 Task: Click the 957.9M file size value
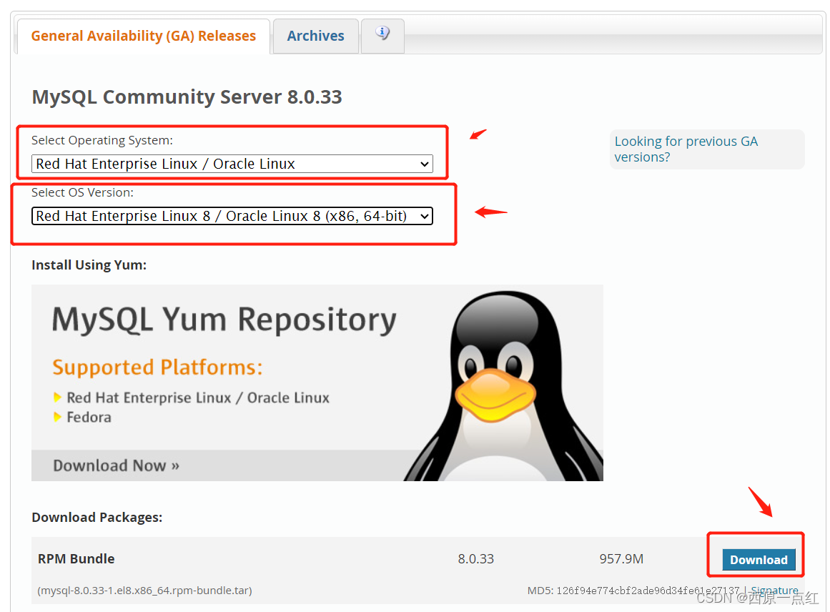pos(621,559)
